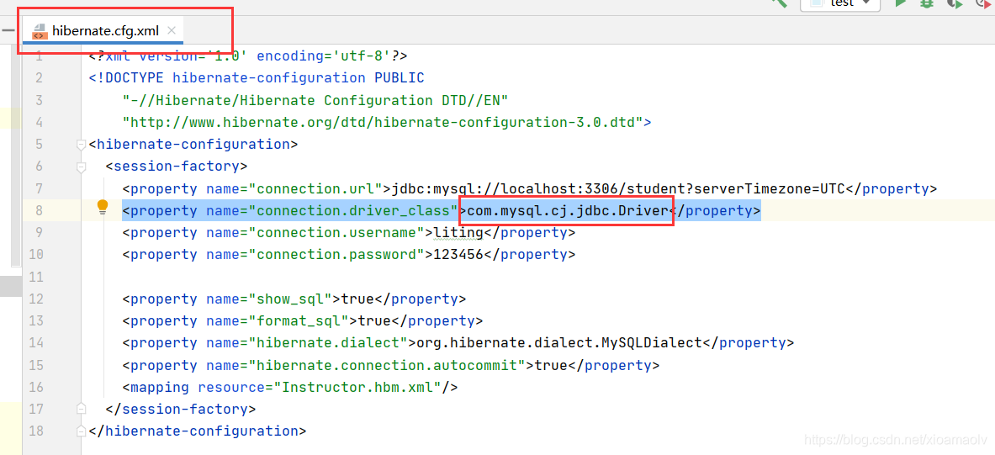Click the "-//Hibernate/Hibernate Configuration DTD//EN" string
This screenshot has width=995, height=455.
click(315, 100)
